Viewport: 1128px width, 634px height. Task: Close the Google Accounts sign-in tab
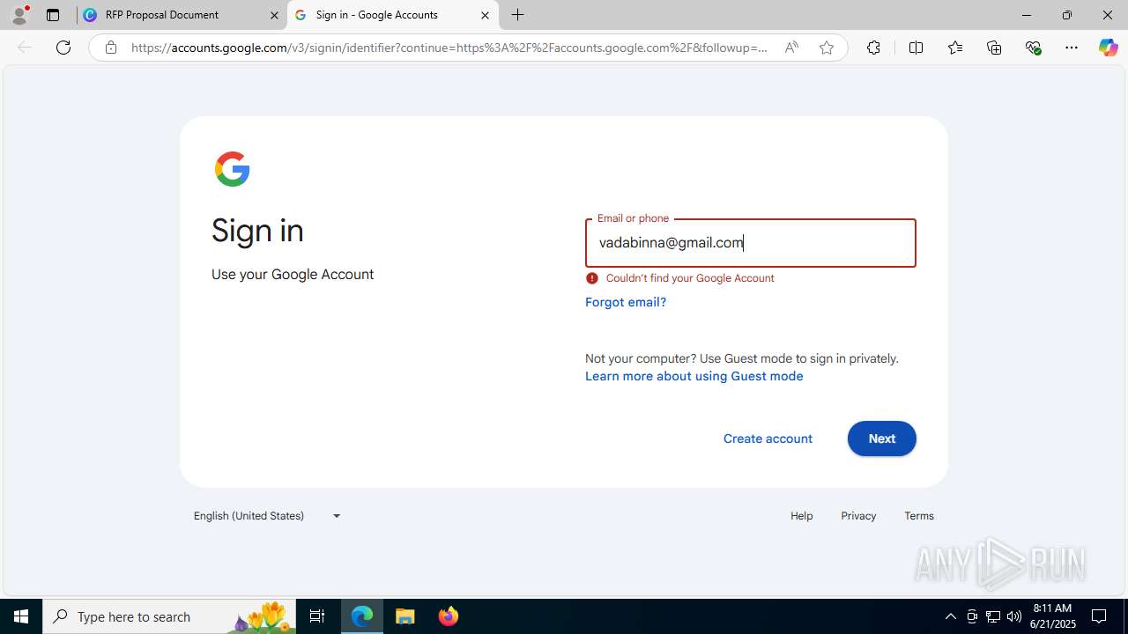point(485,15)
